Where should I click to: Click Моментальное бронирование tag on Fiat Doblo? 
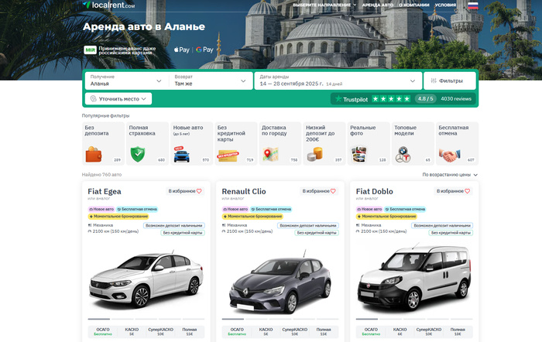click(387, 216)
